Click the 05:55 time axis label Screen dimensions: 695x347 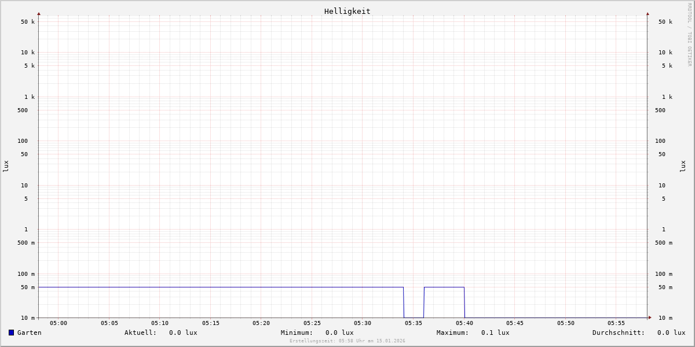pos(616,323)
